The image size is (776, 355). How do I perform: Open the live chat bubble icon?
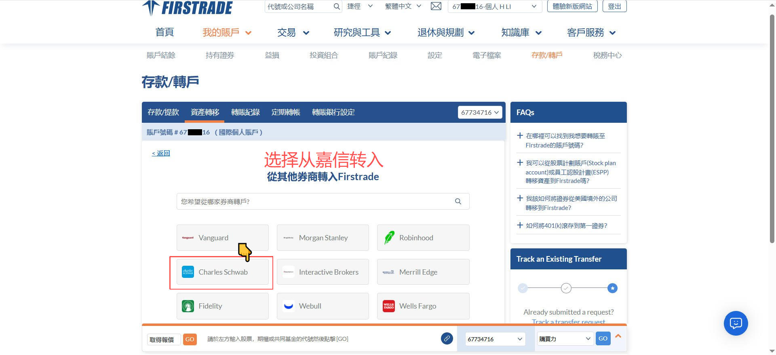point(736,323)
